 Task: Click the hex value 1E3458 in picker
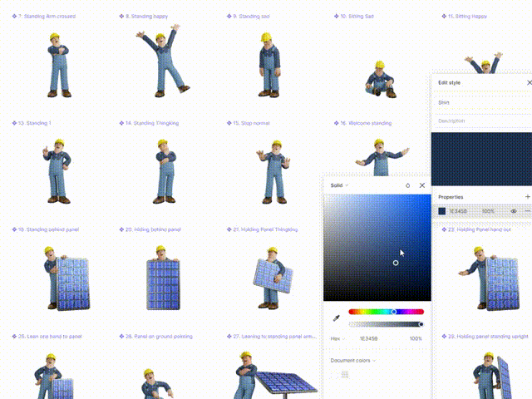[x=368, y=338]
